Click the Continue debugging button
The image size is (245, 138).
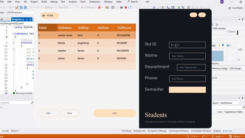tap(88, 7)
